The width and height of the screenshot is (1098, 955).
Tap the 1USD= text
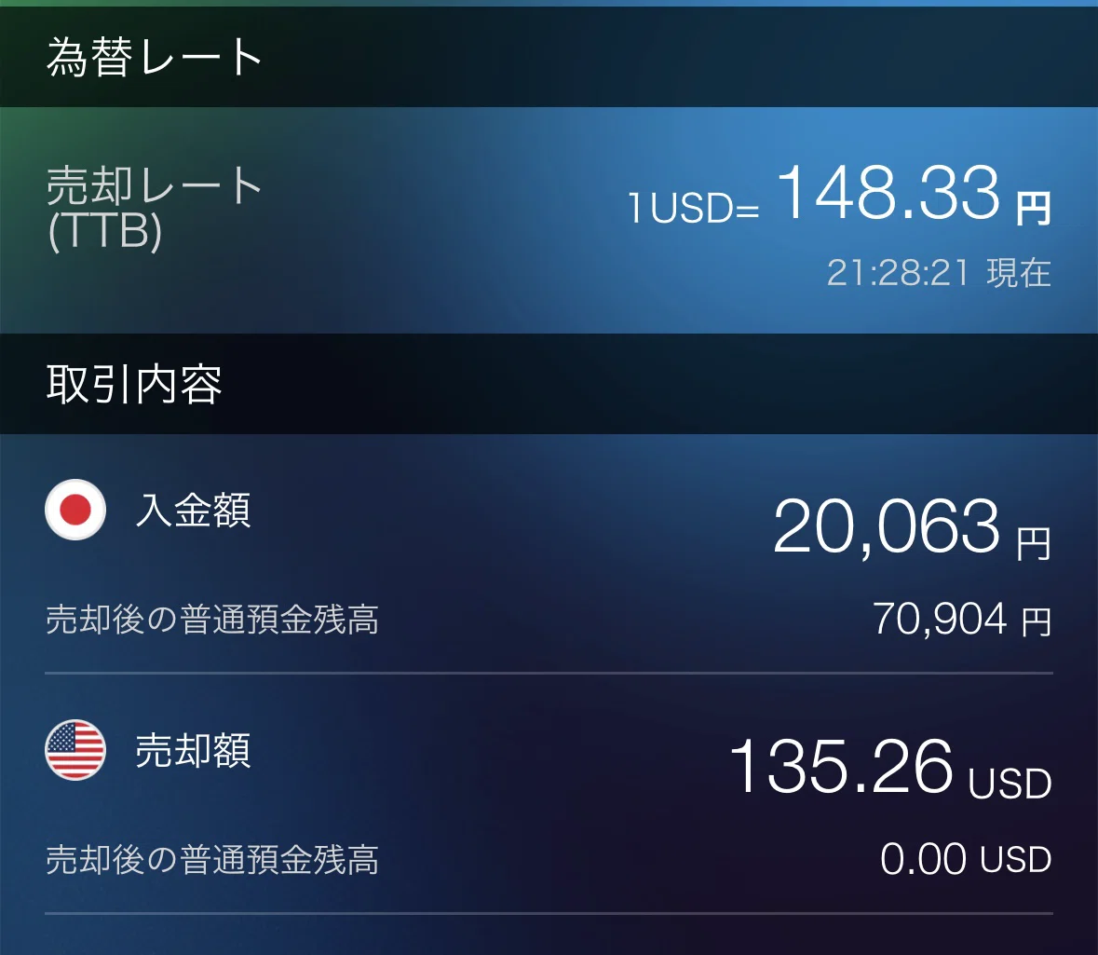pos(693,208)
